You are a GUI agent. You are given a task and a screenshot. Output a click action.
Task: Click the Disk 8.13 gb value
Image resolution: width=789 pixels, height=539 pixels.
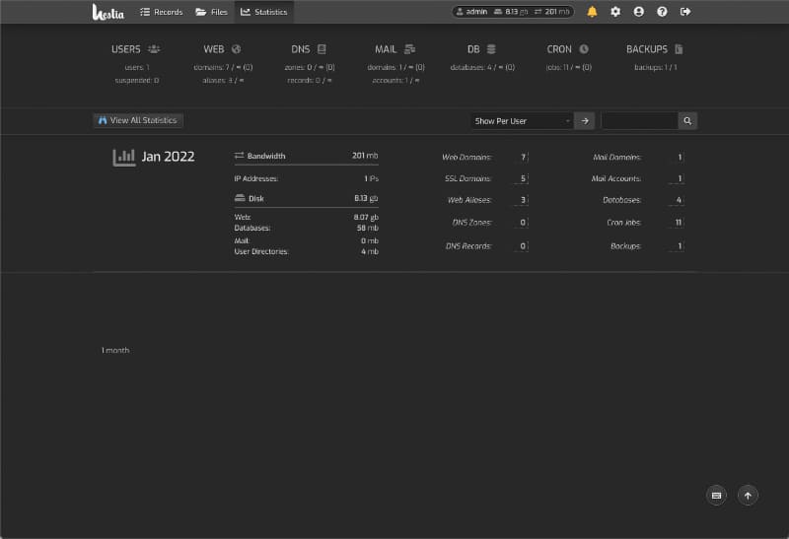(366, 199)
